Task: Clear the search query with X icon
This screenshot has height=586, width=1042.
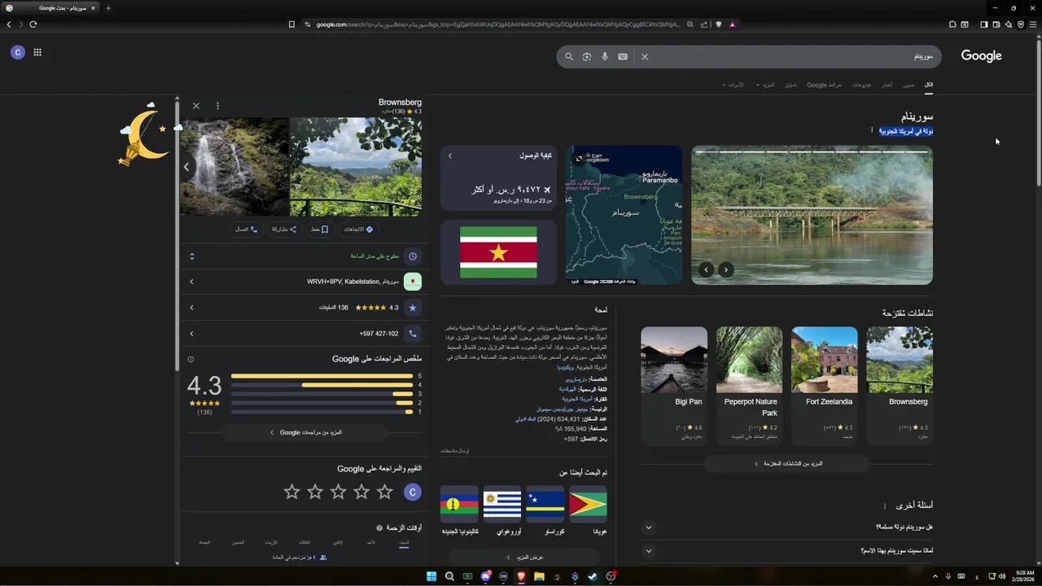Action: (x=645, y=57)
